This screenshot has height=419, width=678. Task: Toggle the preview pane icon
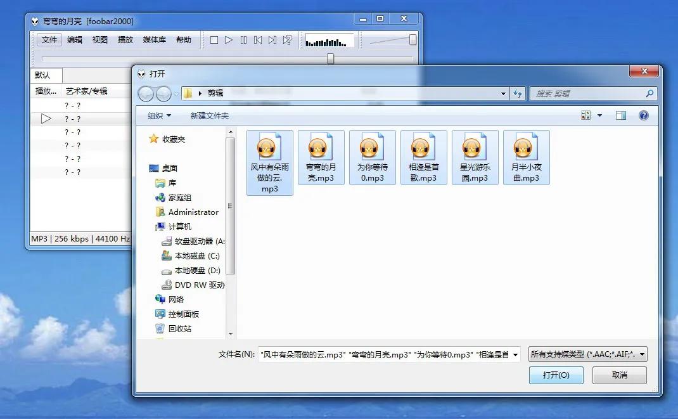click(621, 115)
